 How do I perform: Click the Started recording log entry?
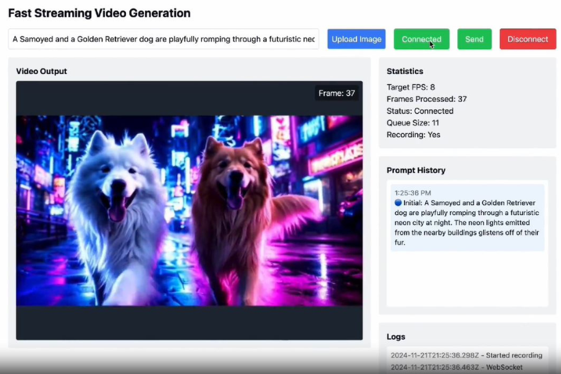(x=466, y=355)
